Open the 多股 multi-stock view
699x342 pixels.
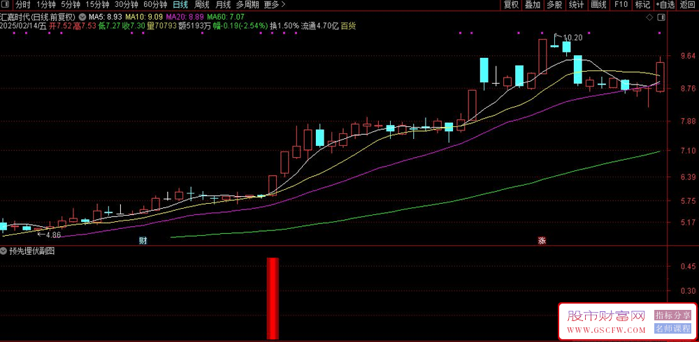[554, 5]
